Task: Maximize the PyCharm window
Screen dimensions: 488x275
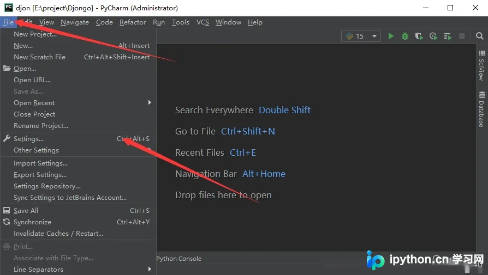Action: coord(450,8)
